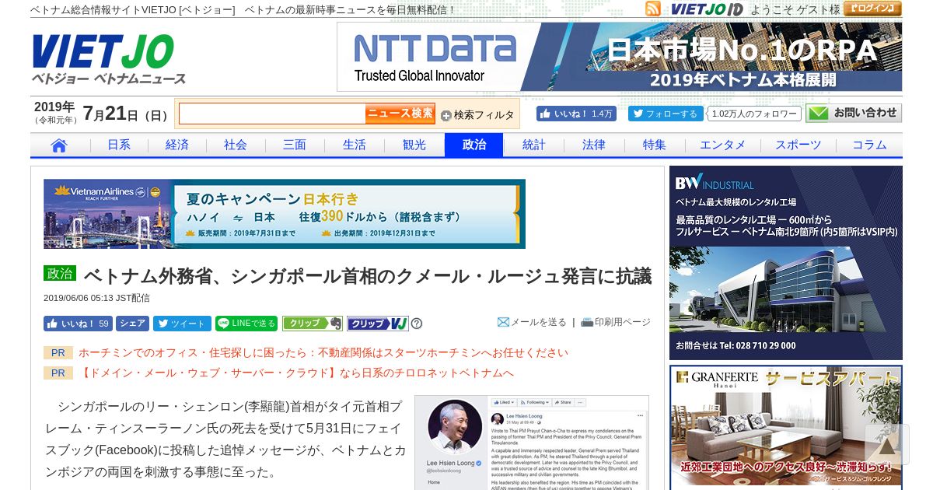The width and height of the screenshot is (933, 490).
Task: Click the Facebook シェア share button
Action: 132,324
